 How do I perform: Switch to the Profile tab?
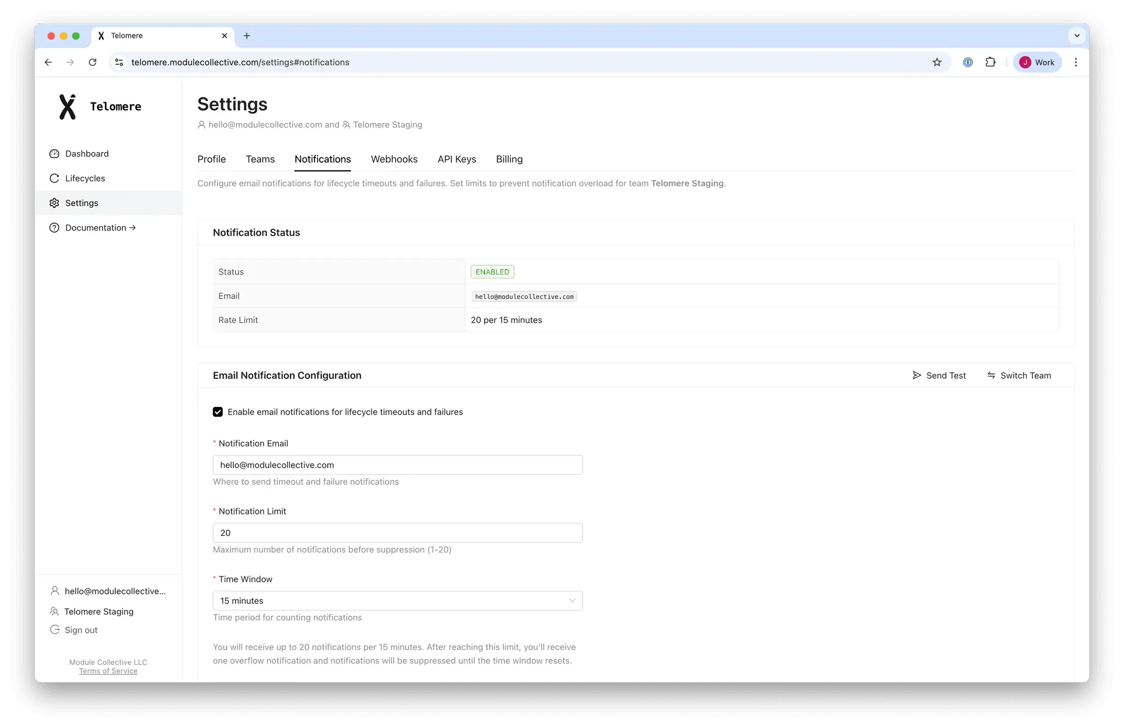(x=211, y=159)
